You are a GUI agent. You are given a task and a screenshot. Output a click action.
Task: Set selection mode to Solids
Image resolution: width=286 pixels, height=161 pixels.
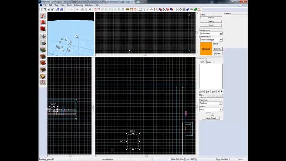[x=211, y=25]
